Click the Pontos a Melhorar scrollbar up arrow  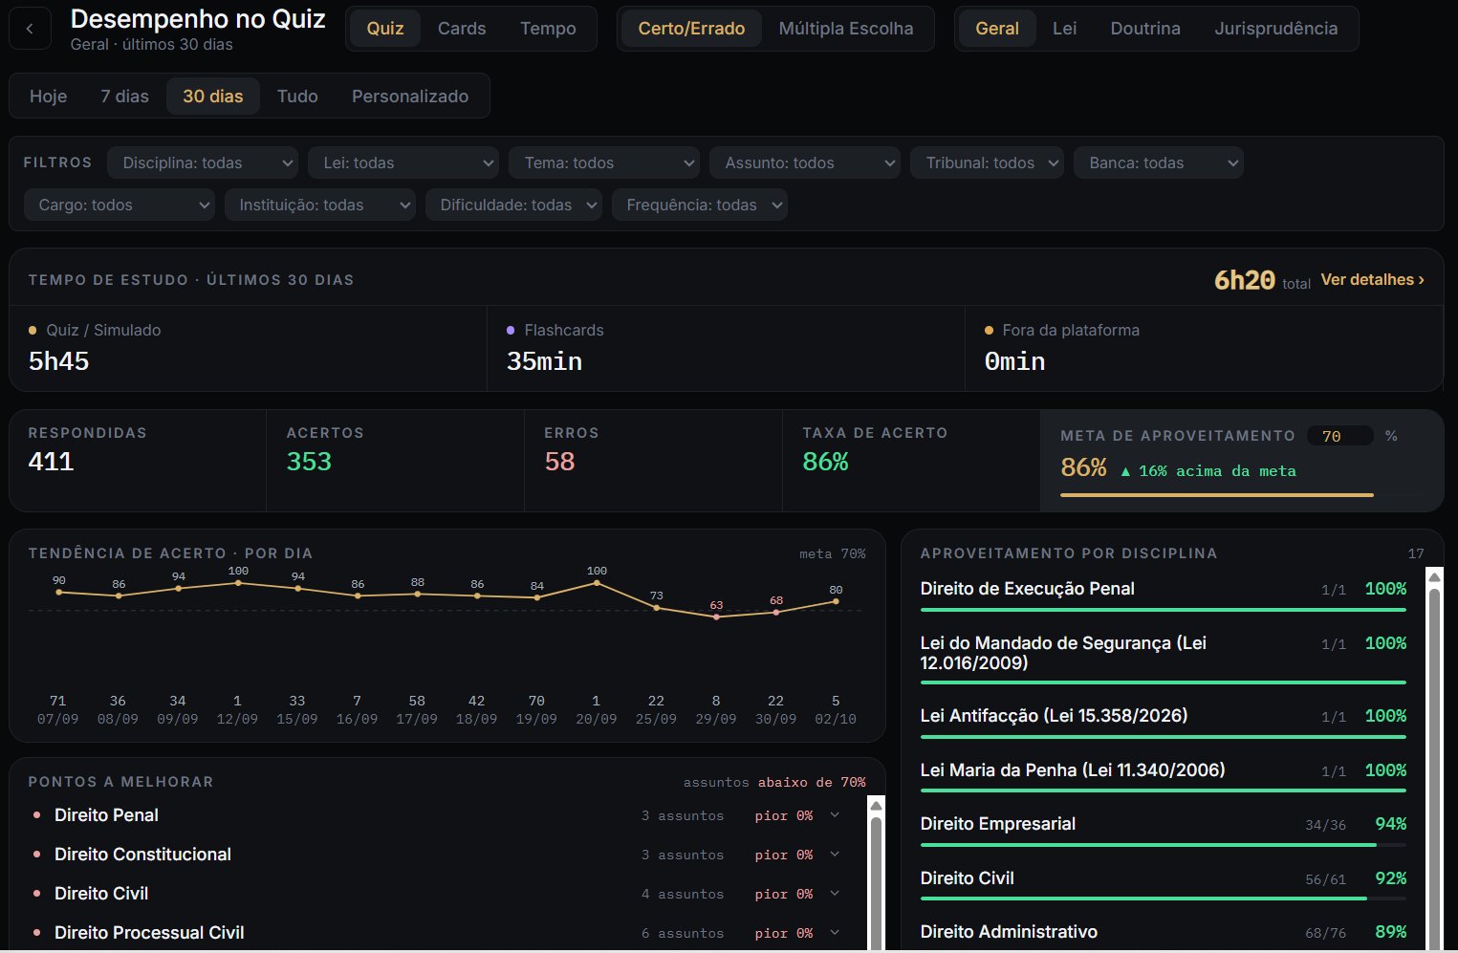pos(876,806)
